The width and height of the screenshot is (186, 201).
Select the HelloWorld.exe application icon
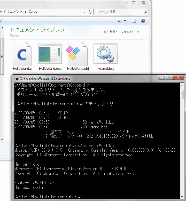(50, 54)
